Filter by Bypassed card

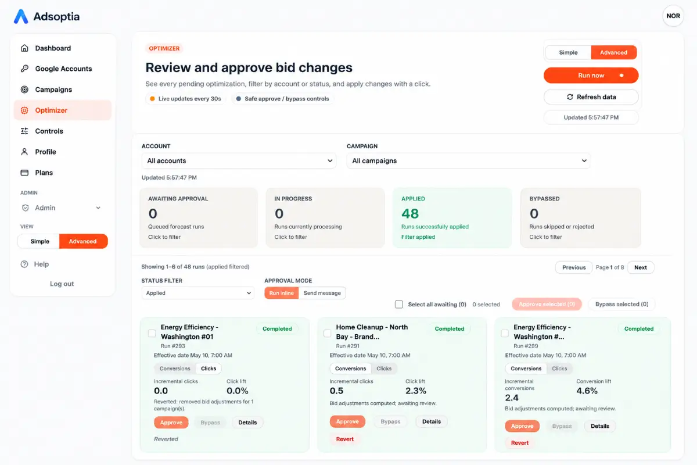581,217
